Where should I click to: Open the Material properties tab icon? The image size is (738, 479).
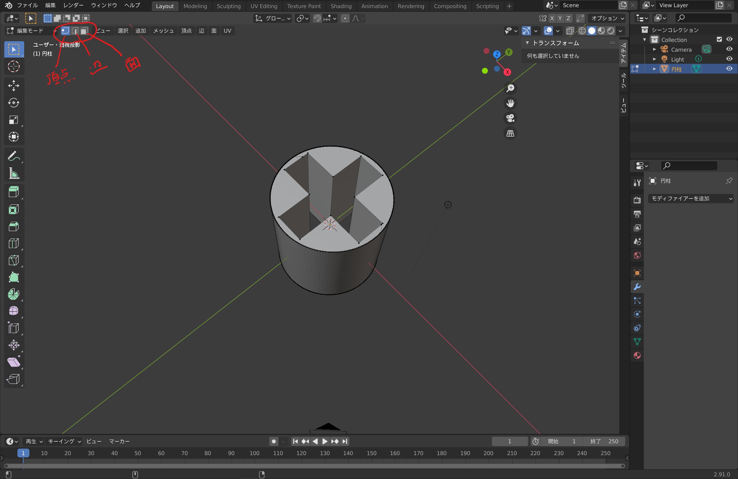[637, 355]
